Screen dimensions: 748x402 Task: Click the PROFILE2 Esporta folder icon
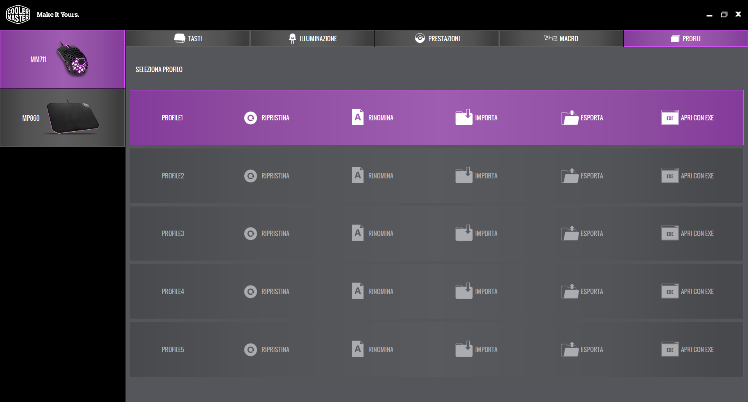click(x=569, y=175)
